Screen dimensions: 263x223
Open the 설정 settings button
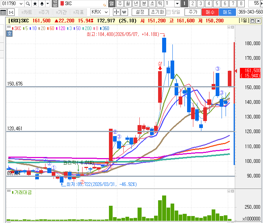(x=140, y=12)
